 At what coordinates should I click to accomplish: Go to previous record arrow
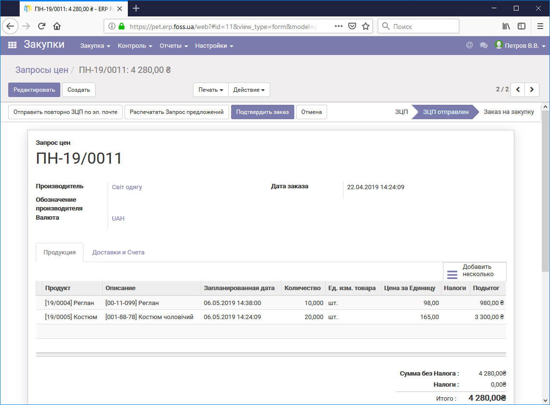coord(518,90)
